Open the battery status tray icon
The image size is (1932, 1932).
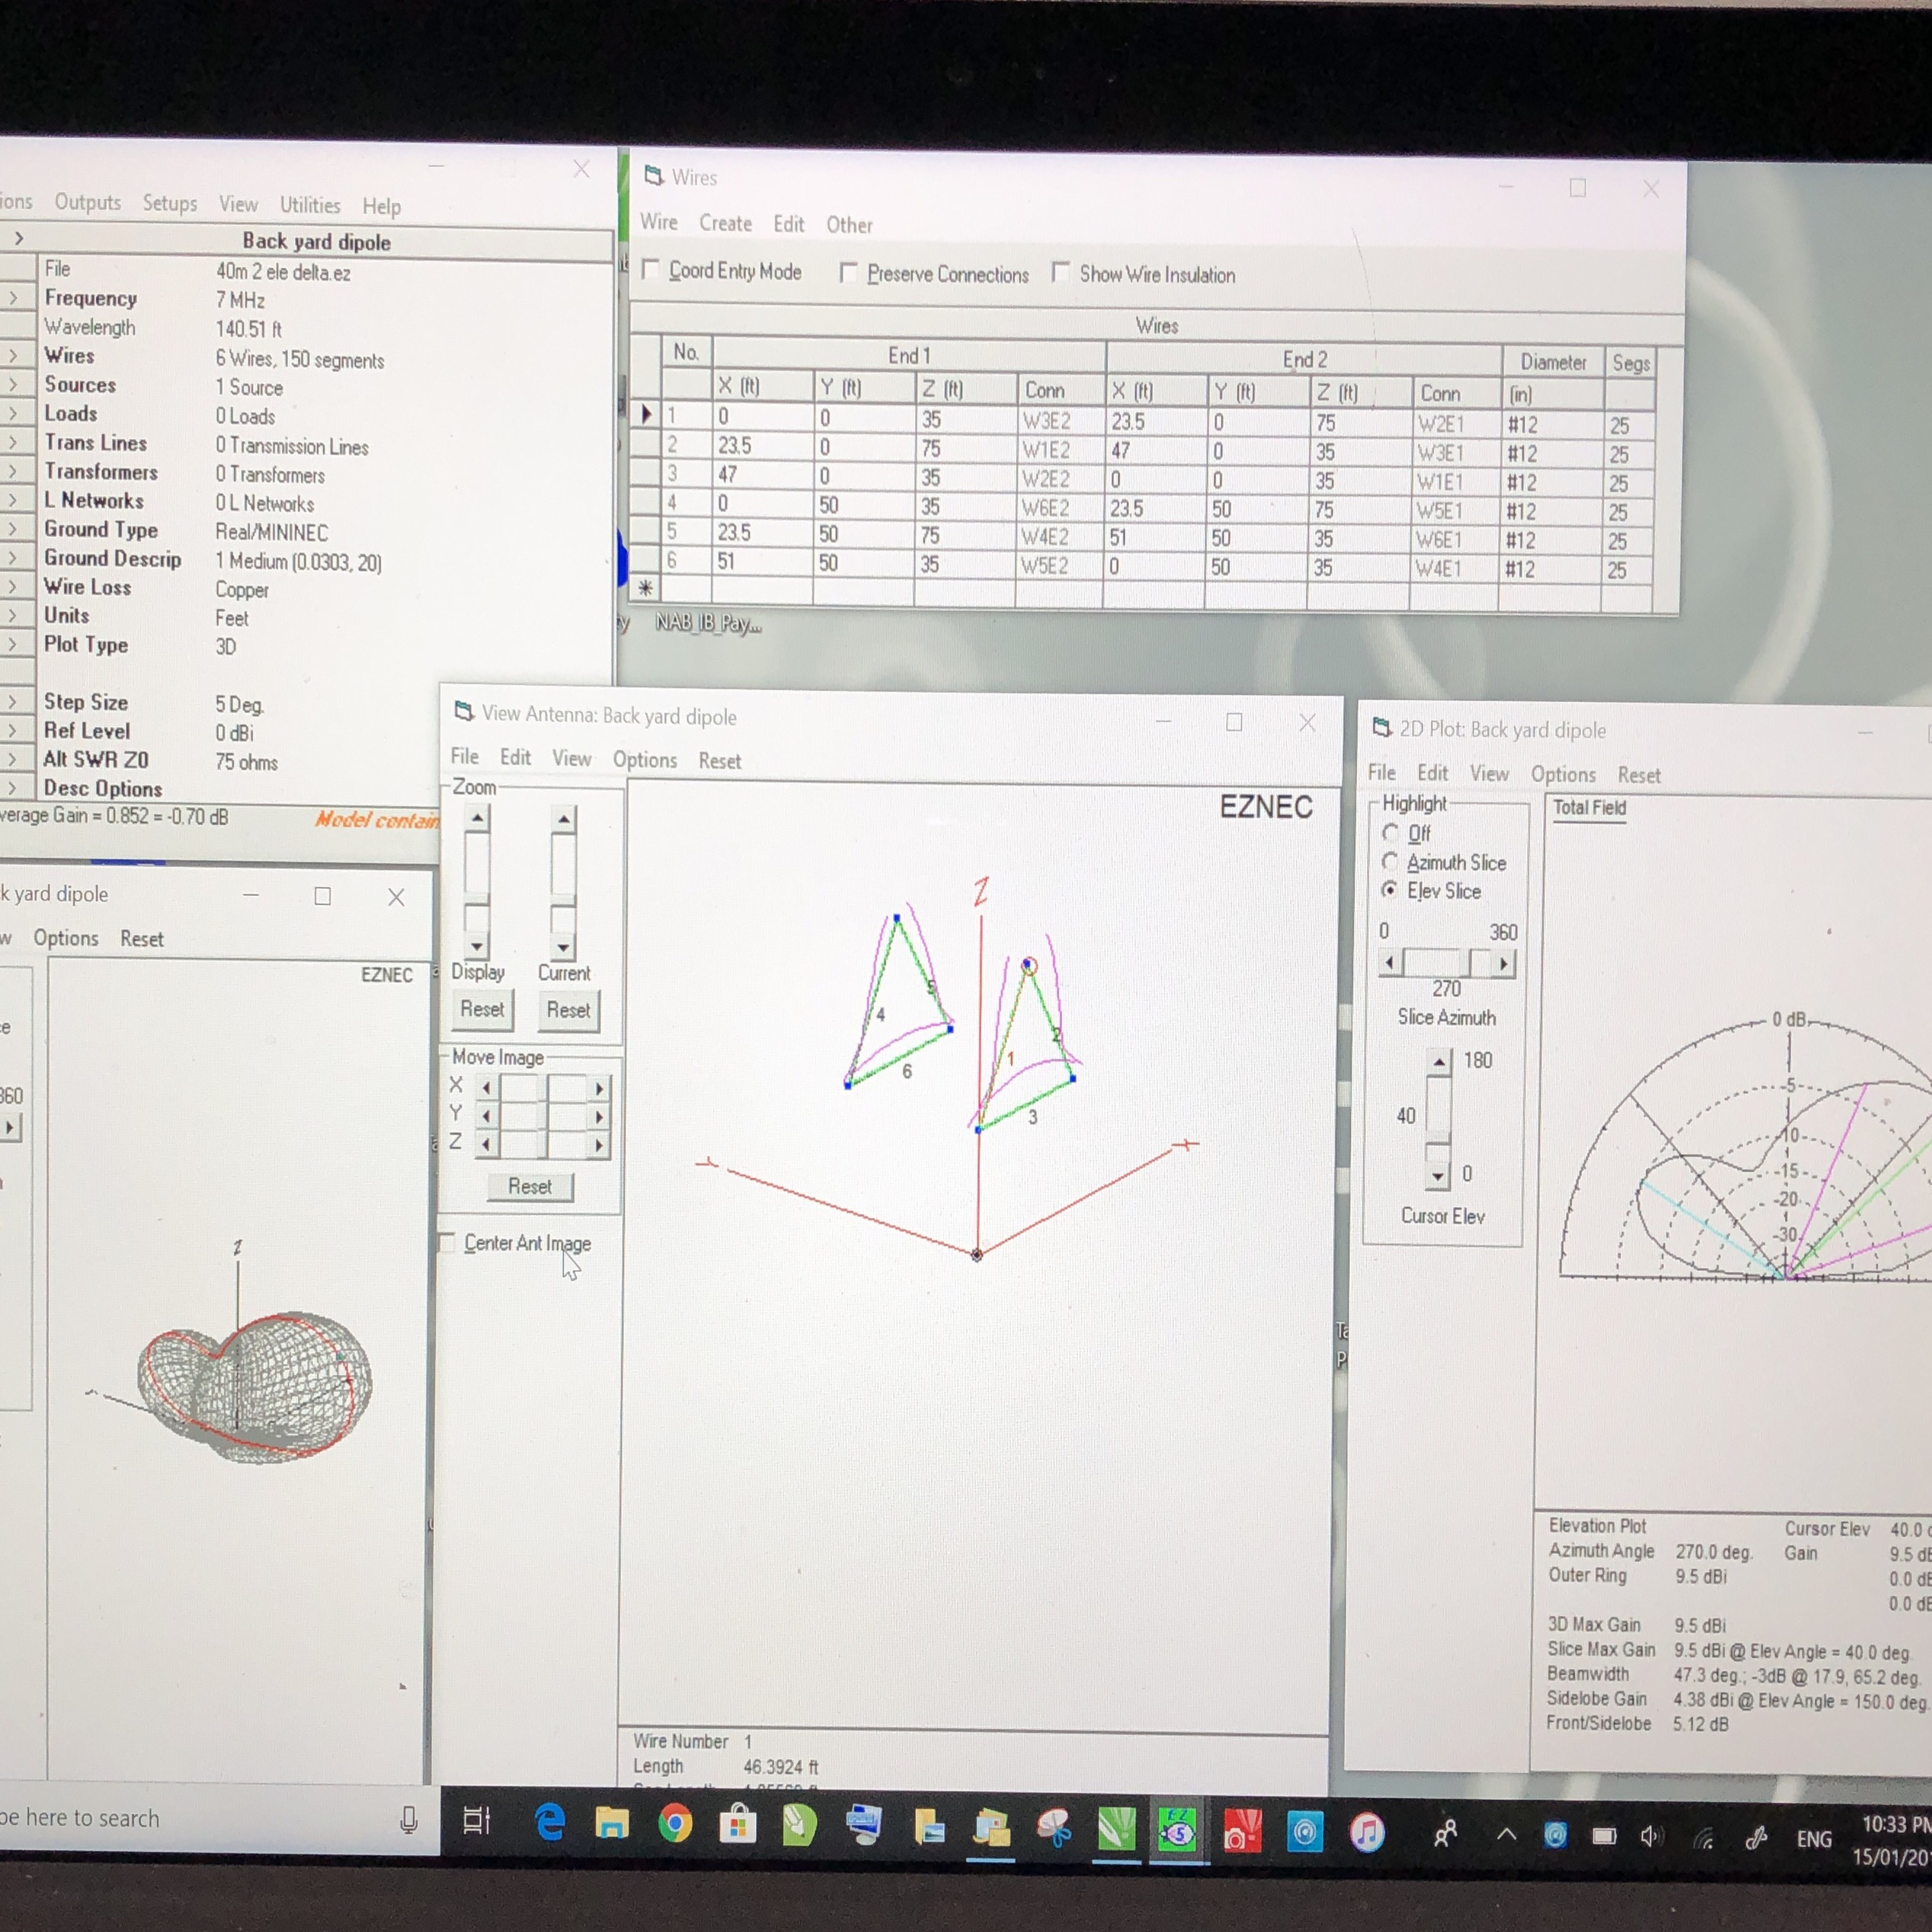pos(1604,1836)
